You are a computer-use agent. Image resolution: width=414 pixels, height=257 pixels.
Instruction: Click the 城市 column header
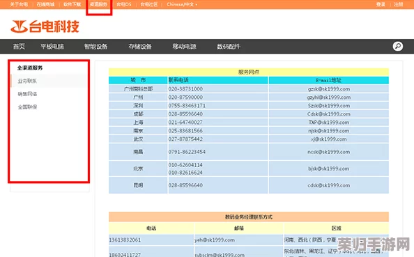(138, 80)
